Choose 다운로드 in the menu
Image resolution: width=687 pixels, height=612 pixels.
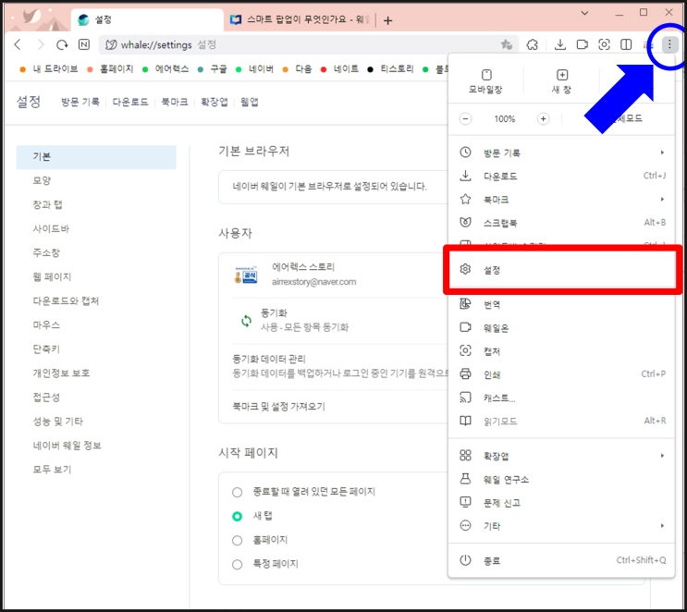pos(561,176)
